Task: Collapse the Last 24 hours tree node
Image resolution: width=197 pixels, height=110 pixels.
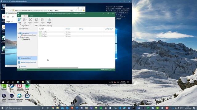Action: pos(18,37)
